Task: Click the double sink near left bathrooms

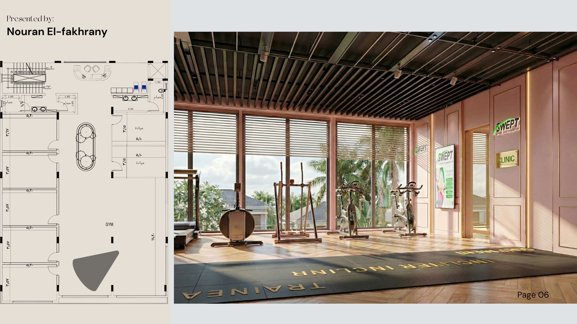Action: click(39, 109)
